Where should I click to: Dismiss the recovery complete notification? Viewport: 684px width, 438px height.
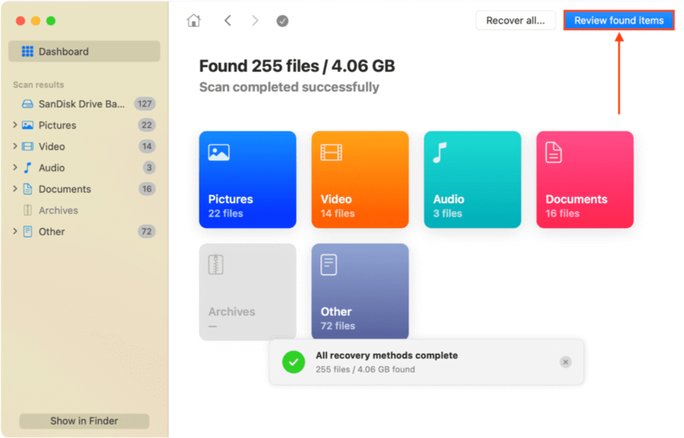coord(565,362)
